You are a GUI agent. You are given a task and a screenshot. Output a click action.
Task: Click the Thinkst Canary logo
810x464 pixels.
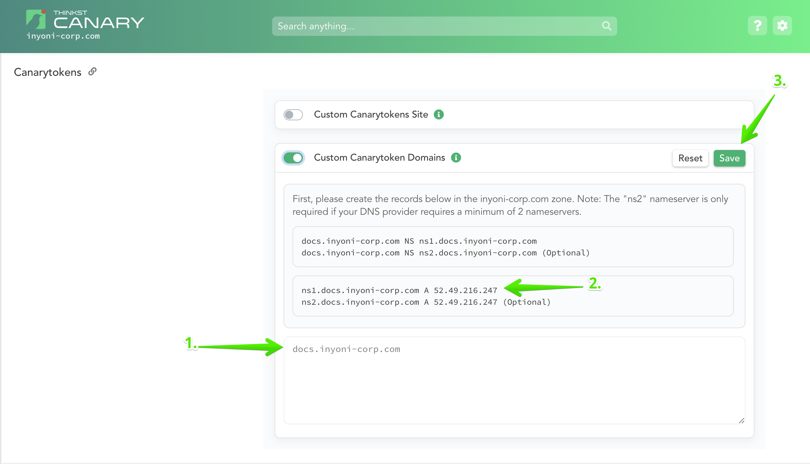click(x=85, y=20)
